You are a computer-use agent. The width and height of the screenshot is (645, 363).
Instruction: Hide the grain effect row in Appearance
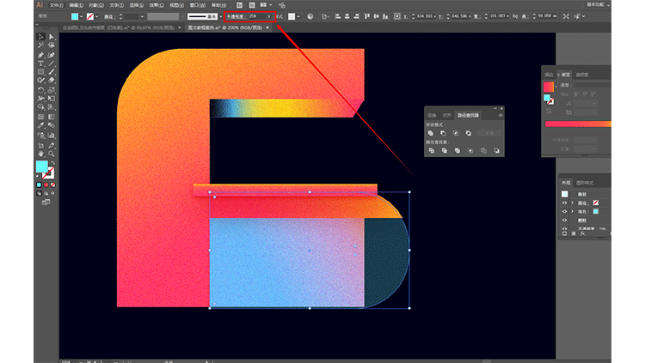click(x=565, y=221)
